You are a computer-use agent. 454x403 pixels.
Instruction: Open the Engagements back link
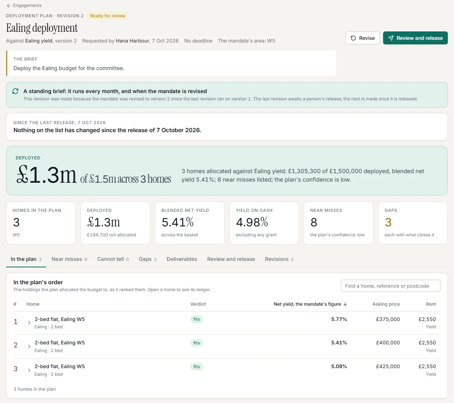pos(24,5)
